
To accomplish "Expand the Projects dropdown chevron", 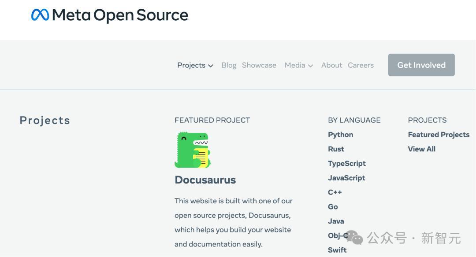I will pyautogui.click(x=211, y=66).
